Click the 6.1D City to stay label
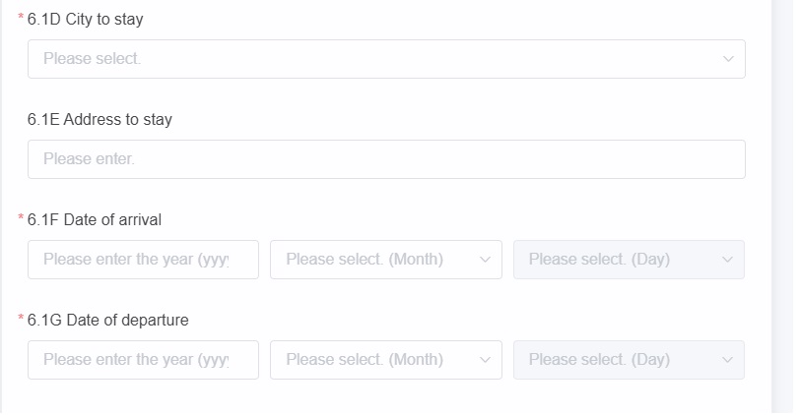The image size is (800, 415). (x=85, y=20)
